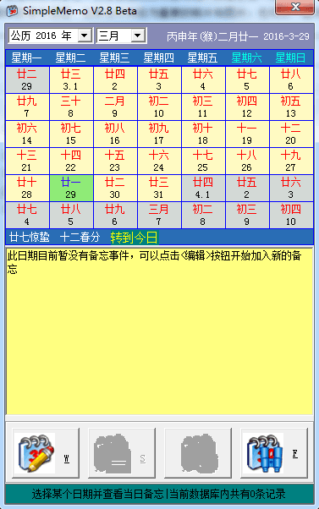Select the grey 廿二 29 cell in first row
Screen dimensions: 319x509
coord(27,79)
